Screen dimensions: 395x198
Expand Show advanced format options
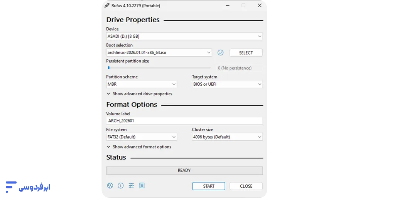[x=139, y=147]
